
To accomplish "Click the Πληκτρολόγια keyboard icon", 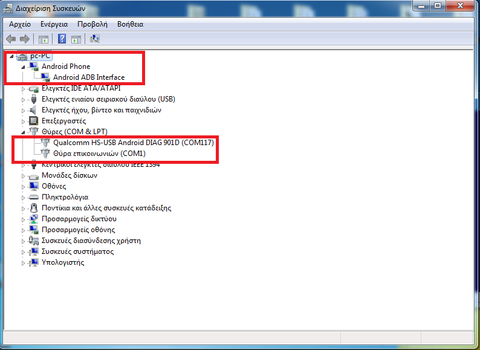I will [x=33, y=197].
